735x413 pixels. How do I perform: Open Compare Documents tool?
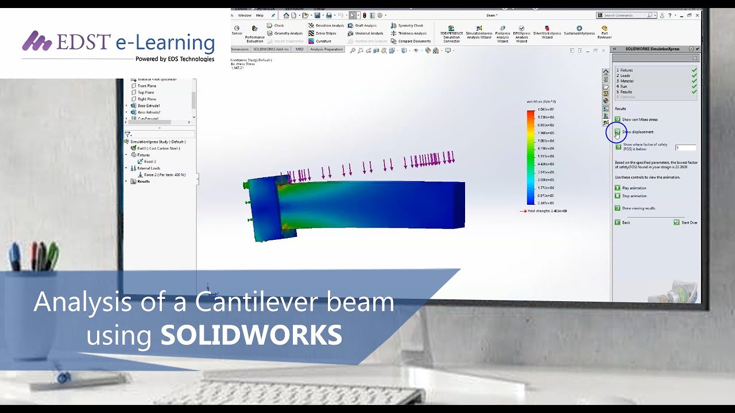411,41
